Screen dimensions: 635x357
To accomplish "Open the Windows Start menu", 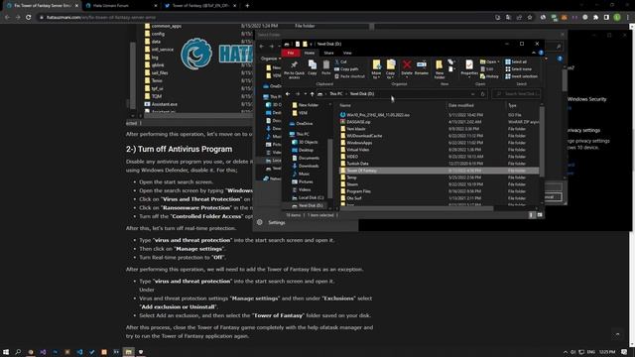I will [x=6, y=352].
